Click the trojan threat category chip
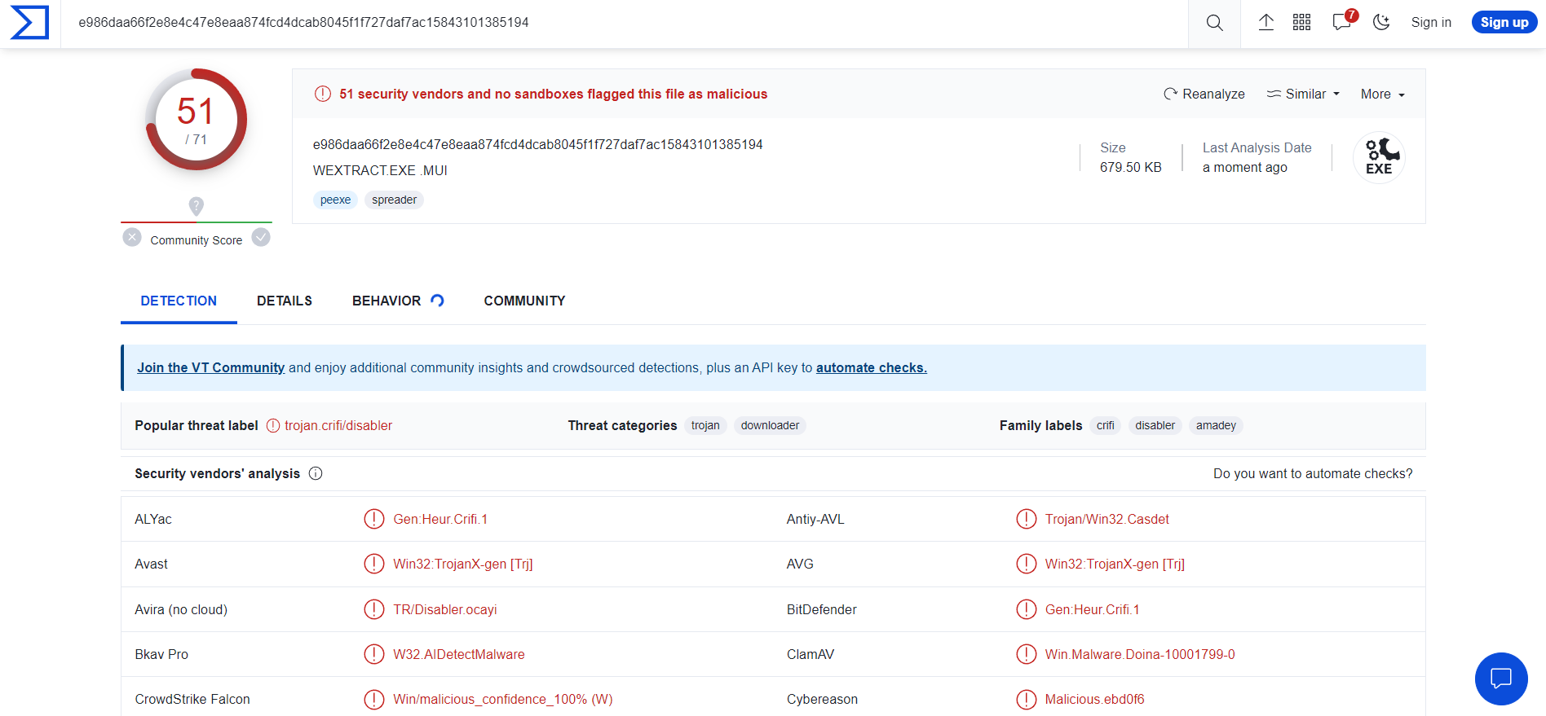This screenshot has width=1546, height=716. (x=705, y=425)
